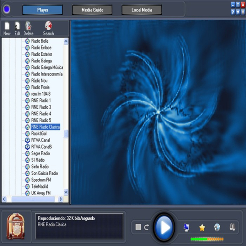246x246 pixels.
Task: Click the help question mark button
Action: point(233,12)
